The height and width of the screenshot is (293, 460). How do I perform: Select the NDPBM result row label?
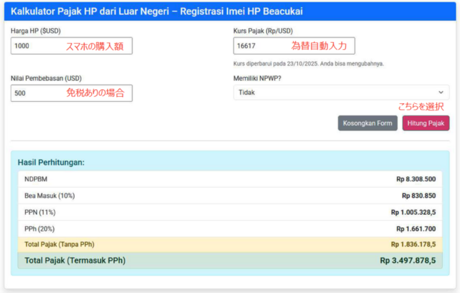[36, 179]
